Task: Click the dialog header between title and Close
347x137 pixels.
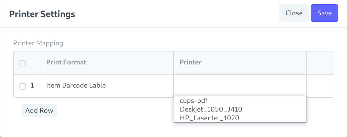Action: [174, 14]
